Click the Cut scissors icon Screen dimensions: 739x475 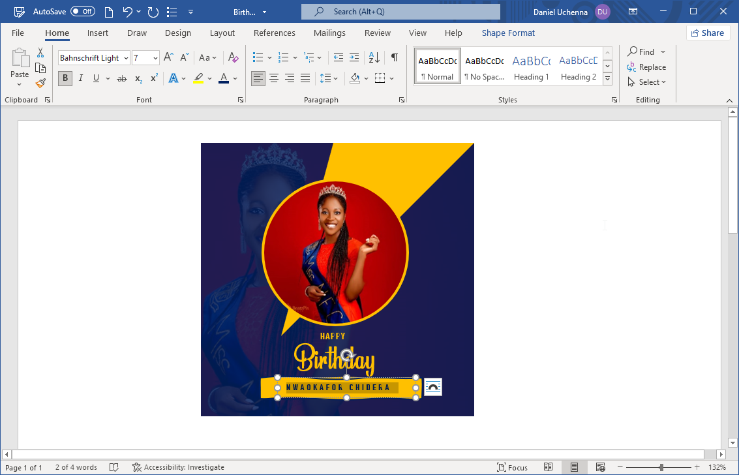(x=40, y=53)
